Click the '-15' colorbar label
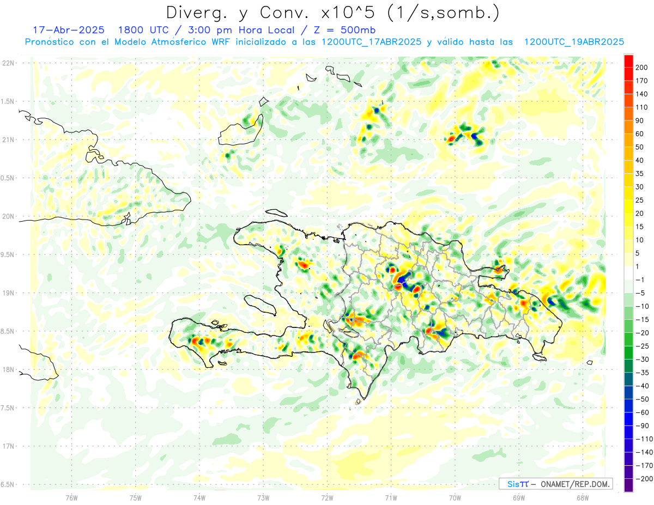This screenshot has height=505, width=654. 644,319
